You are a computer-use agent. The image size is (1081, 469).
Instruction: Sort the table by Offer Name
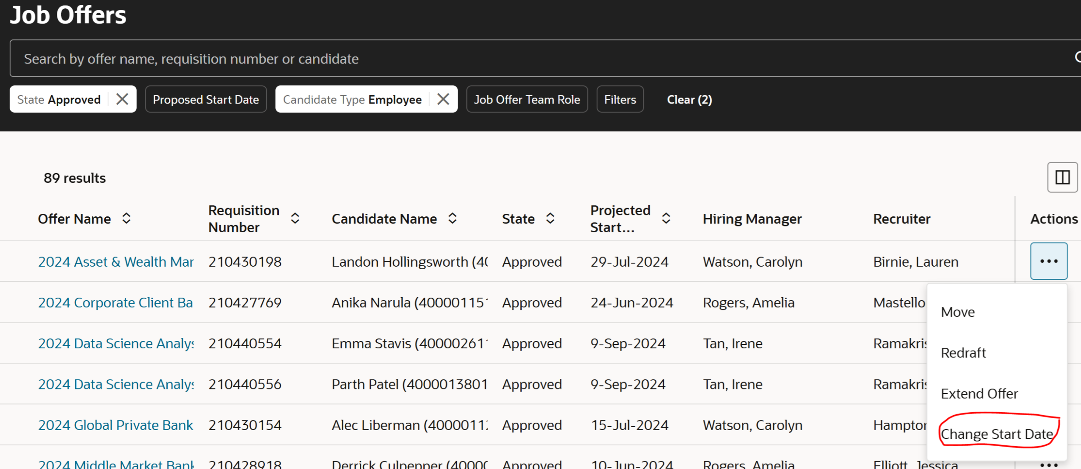click(126, 219)
